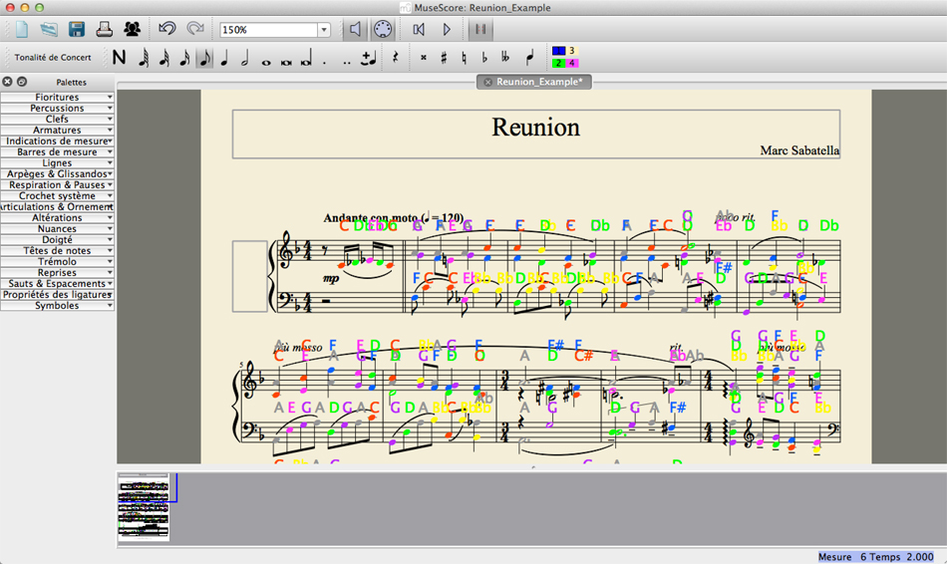Screen dimensions: 947x564
Task: Expand the Percussions palette
Action: tap(58, 108)
